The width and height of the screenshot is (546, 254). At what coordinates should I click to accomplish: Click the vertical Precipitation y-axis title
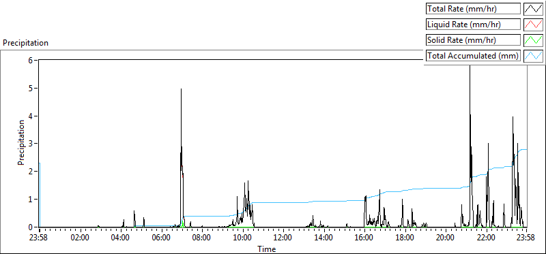click(x=21, y=142)
